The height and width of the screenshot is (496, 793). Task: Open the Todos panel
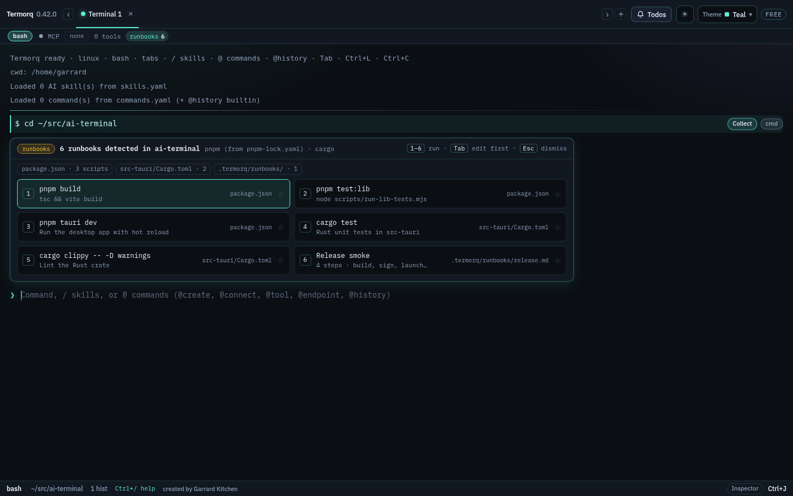point(651,14)
